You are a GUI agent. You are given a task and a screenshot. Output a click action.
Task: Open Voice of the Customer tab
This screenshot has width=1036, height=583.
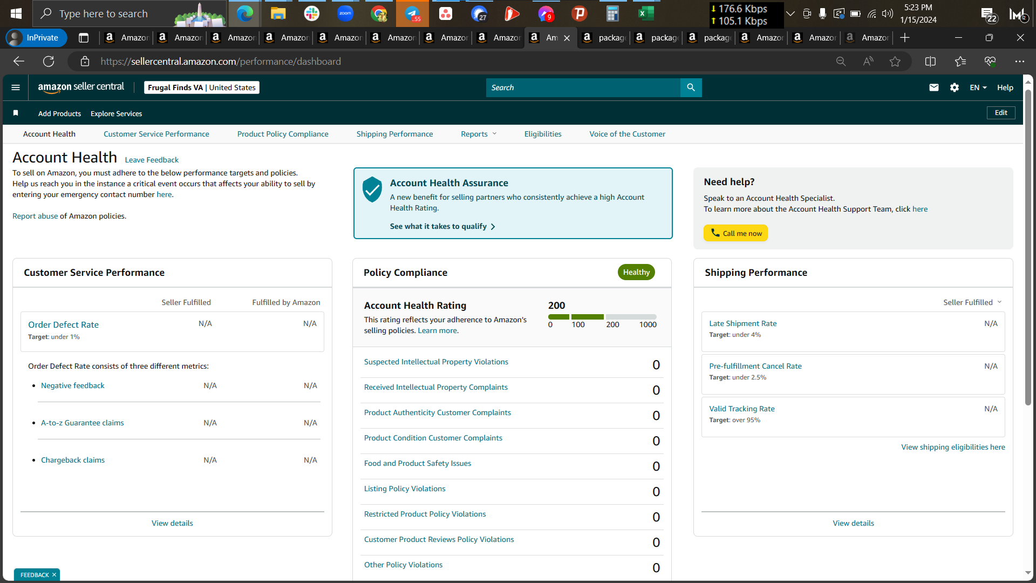click(x=627, y=134)
